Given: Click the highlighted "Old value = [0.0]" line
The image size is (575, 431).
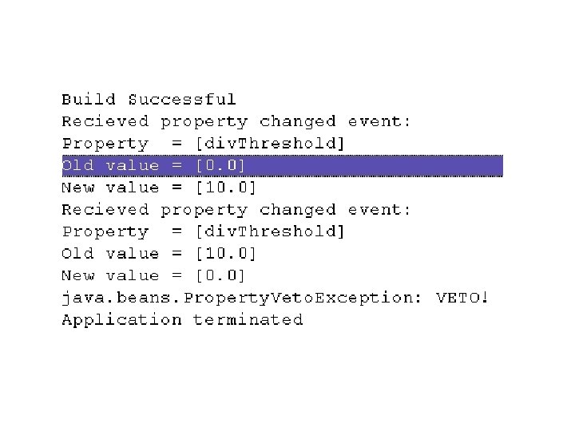Looking at the screenshot, I should [283, 166].
